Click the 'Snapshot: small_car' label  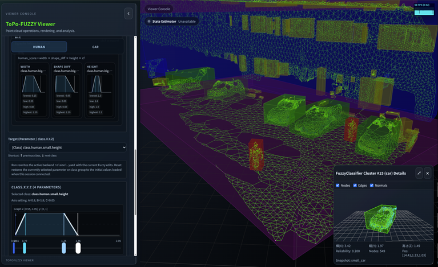coord(351,261)
